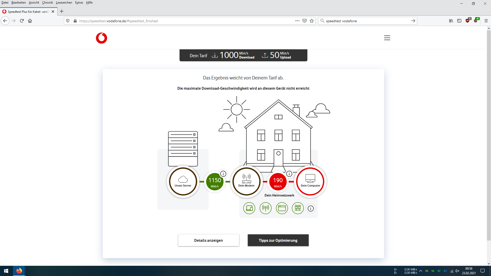The height and width of the screenshot is (276, 491).
Task: Open the hamburger menu on the page
Action: [387, 38]
